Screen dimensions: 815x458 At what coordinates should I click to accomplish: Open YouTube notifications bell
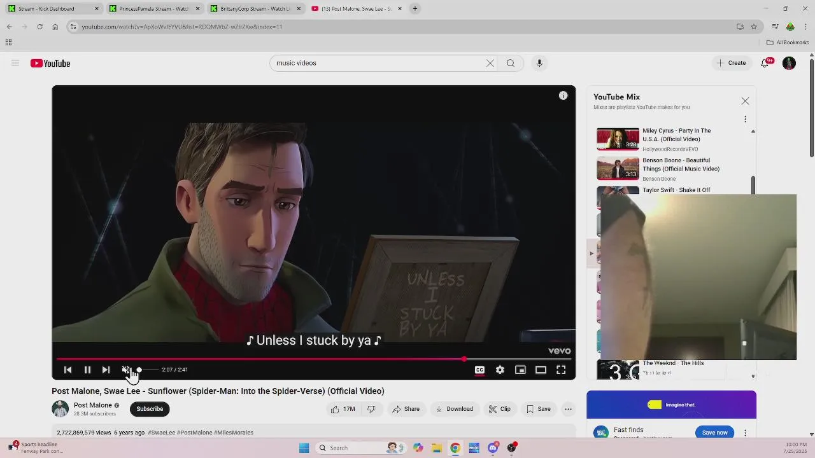766,63
